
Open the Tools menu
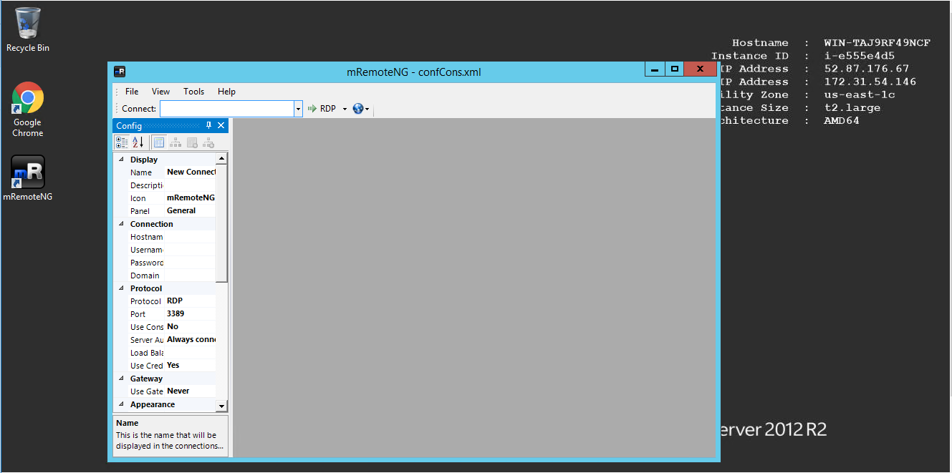pos(193,91)
